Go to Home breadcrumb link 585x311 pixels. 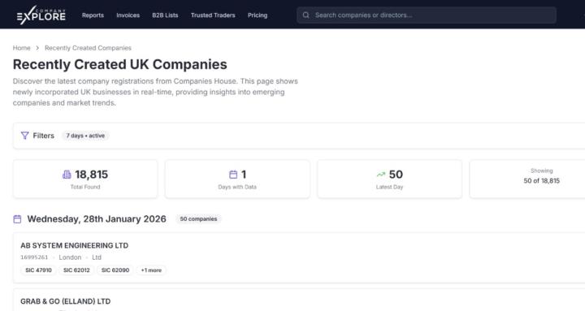tap(22, 48)
